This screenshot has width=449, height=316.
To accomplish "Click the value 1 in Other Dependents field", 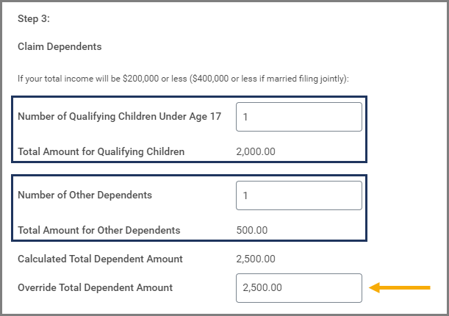I will [x=246, y=195].
